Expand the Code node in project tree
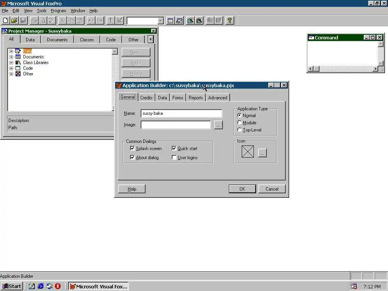The image size is (388, 291). (11, 68)
